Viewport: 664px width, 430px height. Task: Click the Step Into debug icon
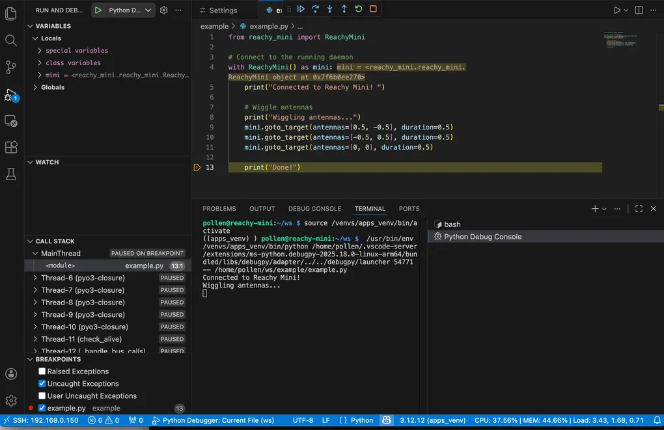click(329, 9)
